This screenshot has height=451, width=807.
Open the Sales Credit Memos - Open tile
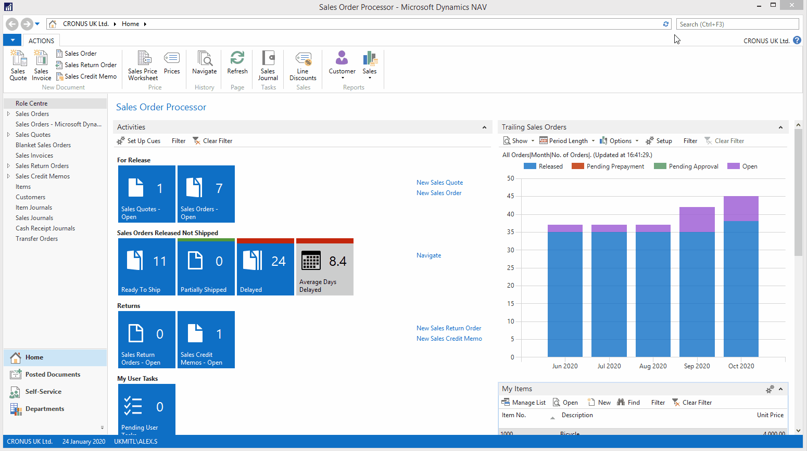coord(206,340)
